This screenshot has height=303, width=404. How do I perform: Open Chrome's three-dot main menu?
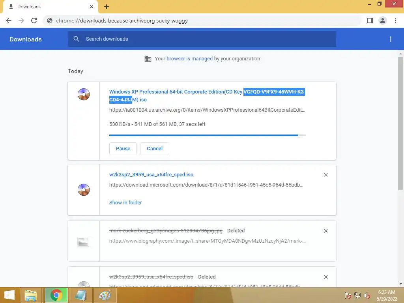click(x=395, y=21)
